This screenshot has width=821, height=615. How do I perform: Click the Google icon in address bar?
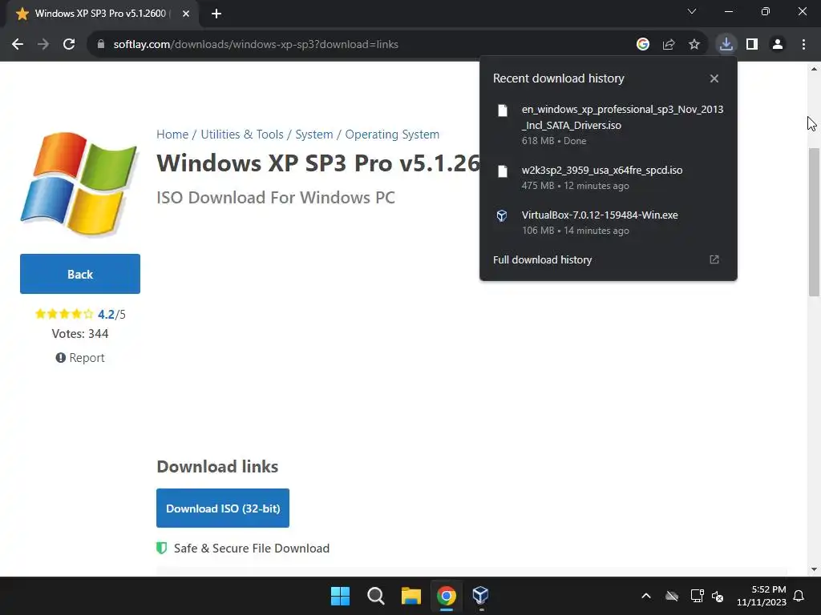pyautogui.click(x=643, y=45)
